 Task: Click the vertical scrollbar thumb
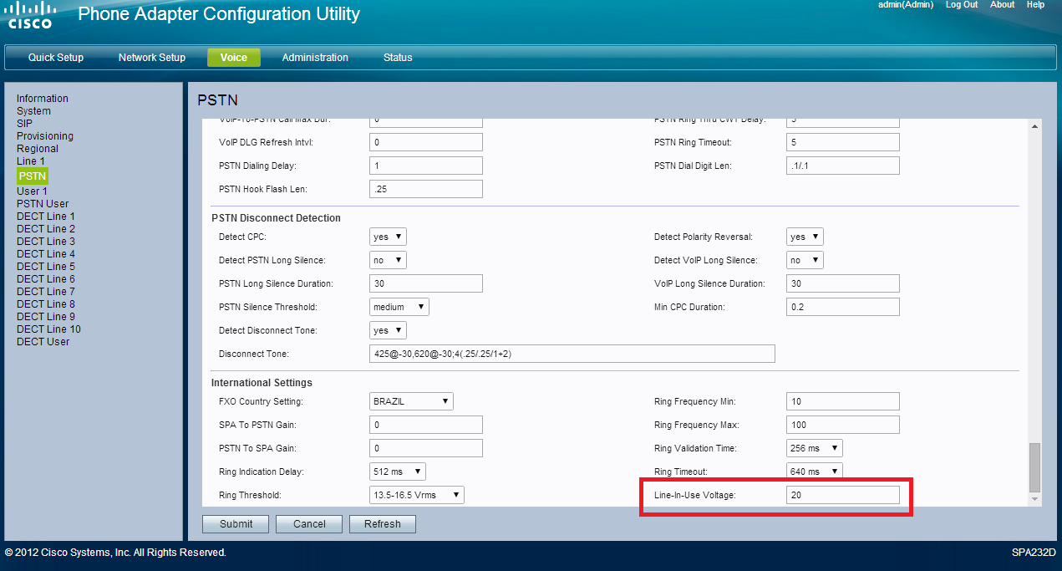tap(1035, 468)
